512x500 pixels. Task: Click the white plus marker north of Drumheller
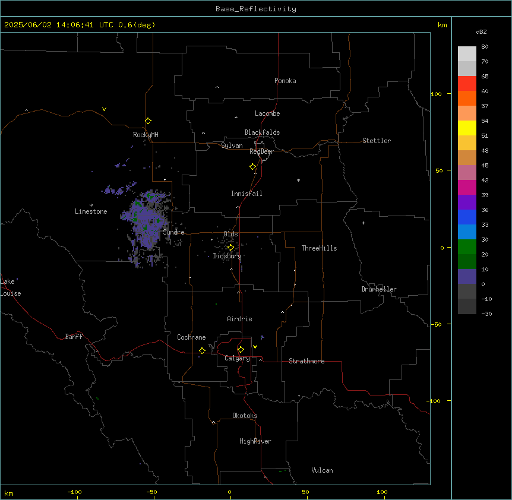pyautogui.click(x=364, y=223)
